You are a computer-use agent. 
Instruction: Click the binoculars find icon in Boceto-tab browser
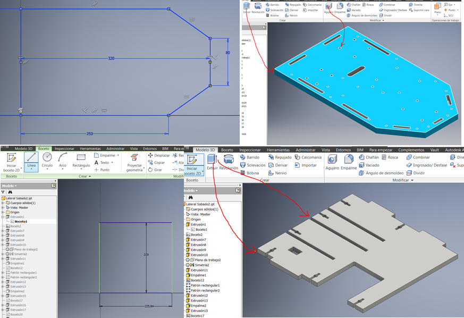10,192
